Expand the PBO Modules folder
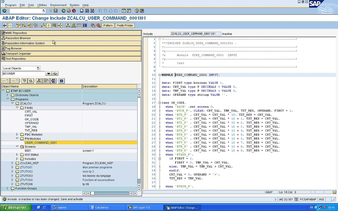 [17, 134]
